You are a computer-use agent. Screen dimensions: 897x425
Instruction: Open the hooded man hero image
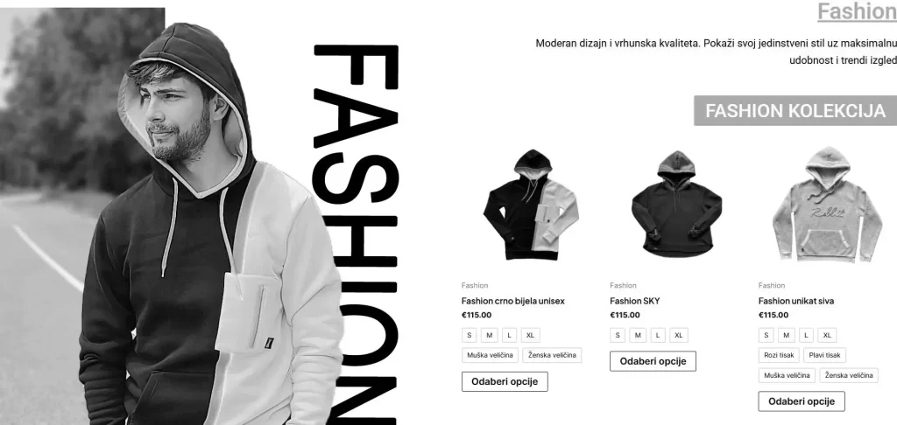(172, 217)
